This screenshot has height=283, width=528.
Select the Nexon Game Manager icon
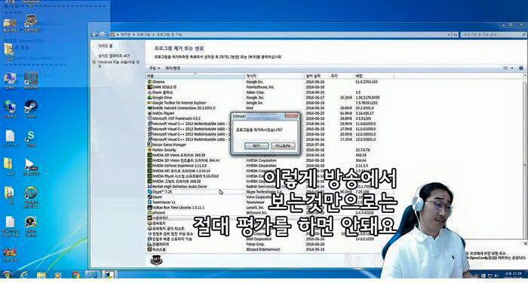150,145
